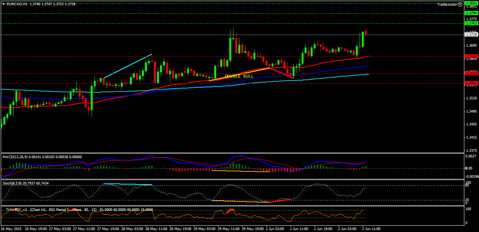This screenshot has width=479, height=232.
Task: Click the 1 Jun 03:00 time axis label
Action: tap(275, 229)
